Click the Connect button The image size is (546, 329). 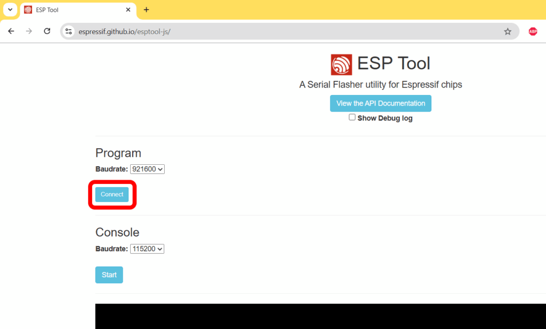(x=112, y=194)
